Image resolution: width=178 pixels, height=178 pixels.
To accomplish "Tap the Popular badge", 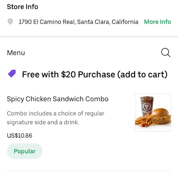I will point(25,151).
